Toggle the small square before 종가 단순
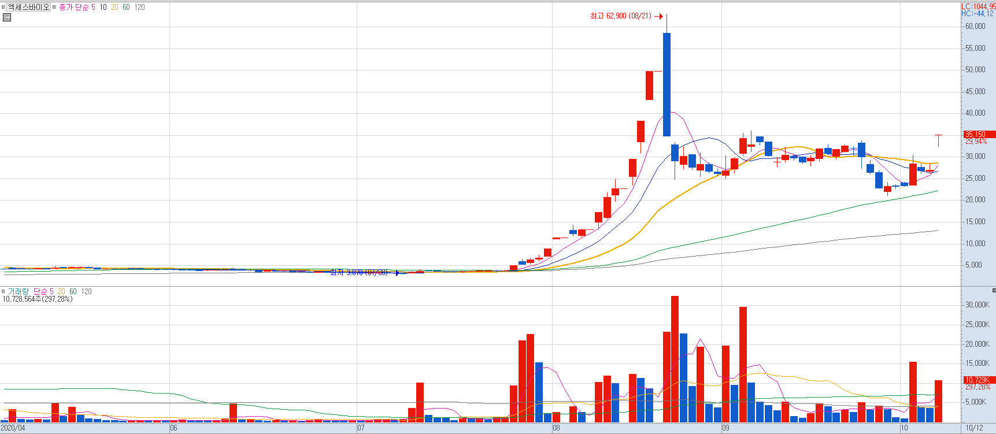Viewport: 996px width, 434px height. tap(54, 8)
